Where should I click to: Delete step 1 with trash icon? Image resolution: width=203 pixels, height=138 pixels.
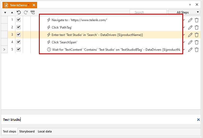(x=197, y=20)
